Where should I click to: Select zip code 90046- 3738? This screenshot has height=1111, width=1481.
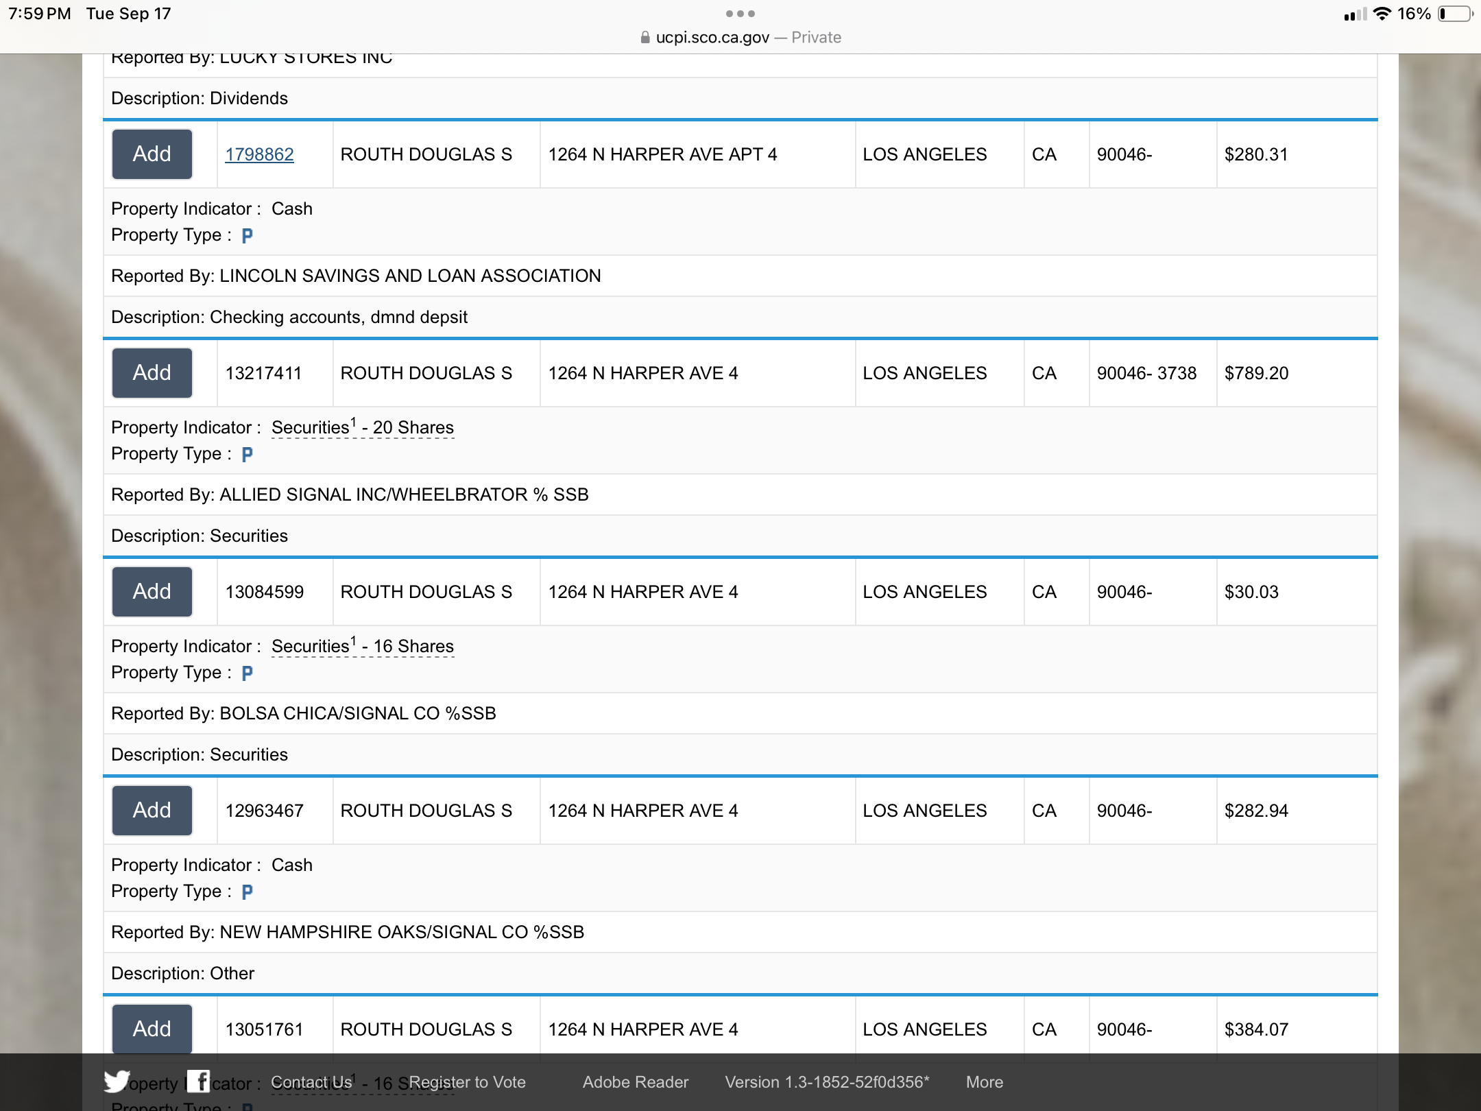click(x=1146, y=373)
